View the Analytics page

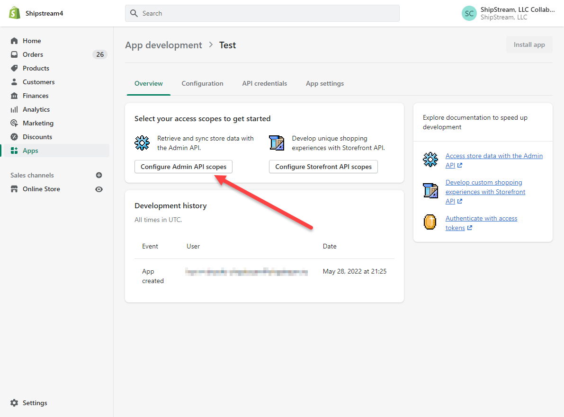coord(36,109)
